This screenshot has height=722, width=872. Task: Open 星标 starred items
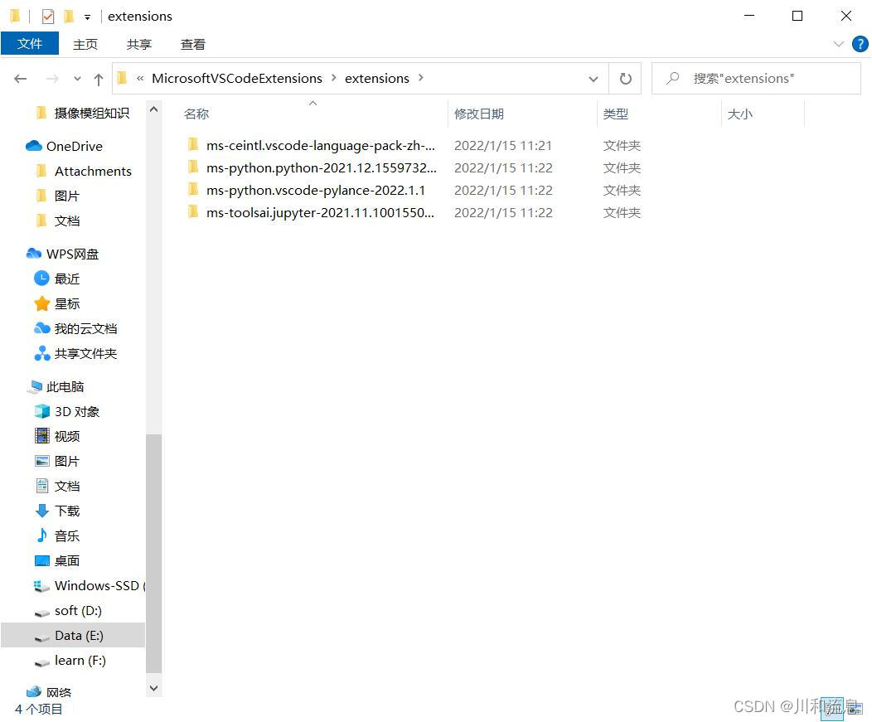tap(67, 303)
